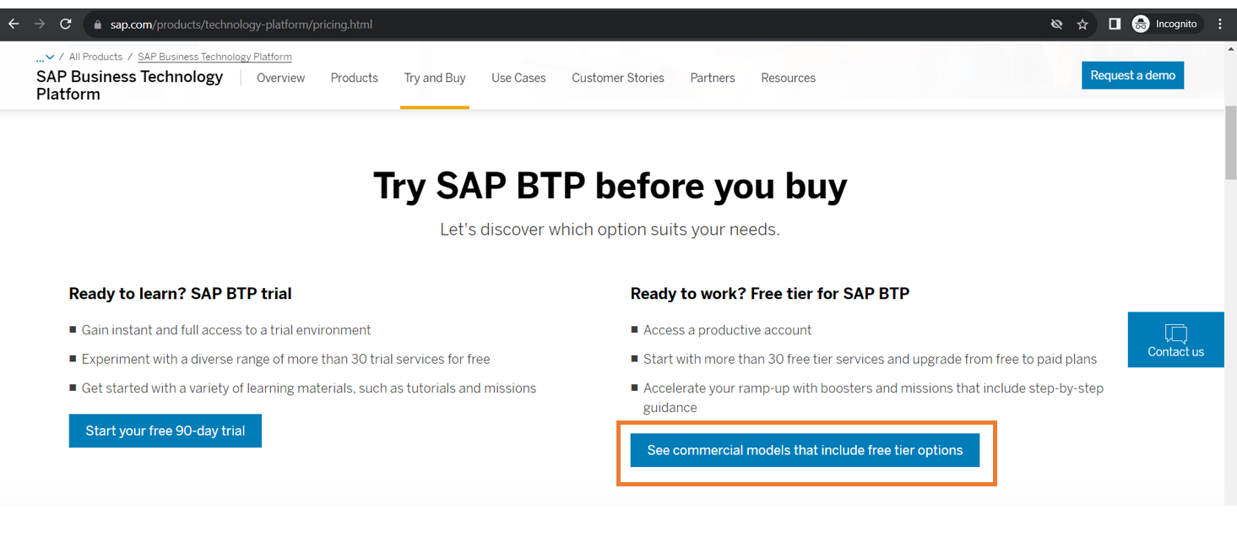
Task: Select the Use Cases tab
Action: coord(518,78)
